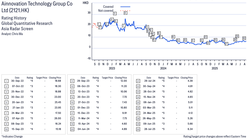Viewport: 249px width, 138px height.
Task: Click the date '04-Jun-24'
Action: pyautogui.click(x=83, y=129)
